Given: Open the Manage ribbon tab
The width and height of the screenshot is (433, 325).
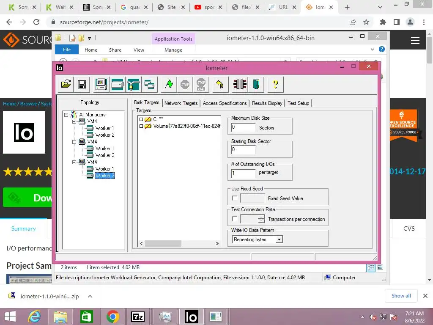Looking at the screenshot, I should coord(173,50).
